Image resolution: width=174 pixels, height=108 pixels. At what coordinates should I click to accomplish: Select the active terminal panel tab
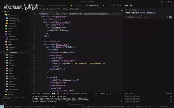[x=53, y=94]
